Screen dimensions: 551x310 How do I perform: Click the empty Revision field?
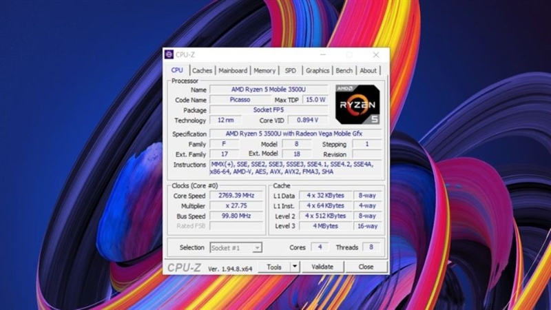[x=367, y=154]
